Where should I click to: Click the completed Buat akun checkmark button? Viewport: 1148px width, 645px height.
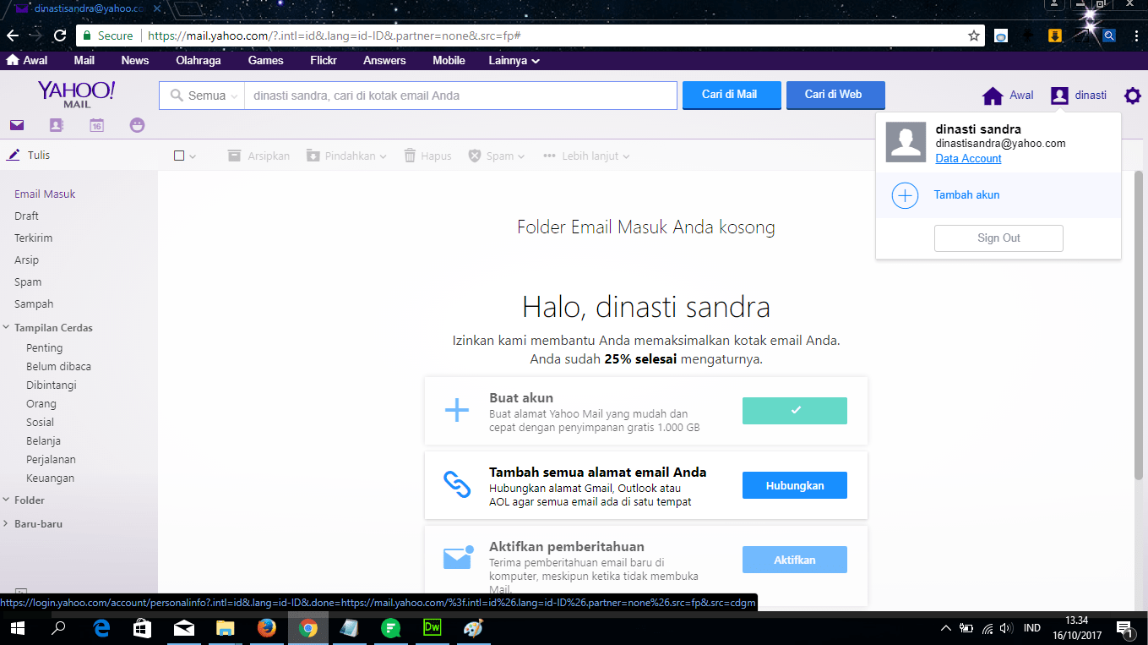[795, 411]
